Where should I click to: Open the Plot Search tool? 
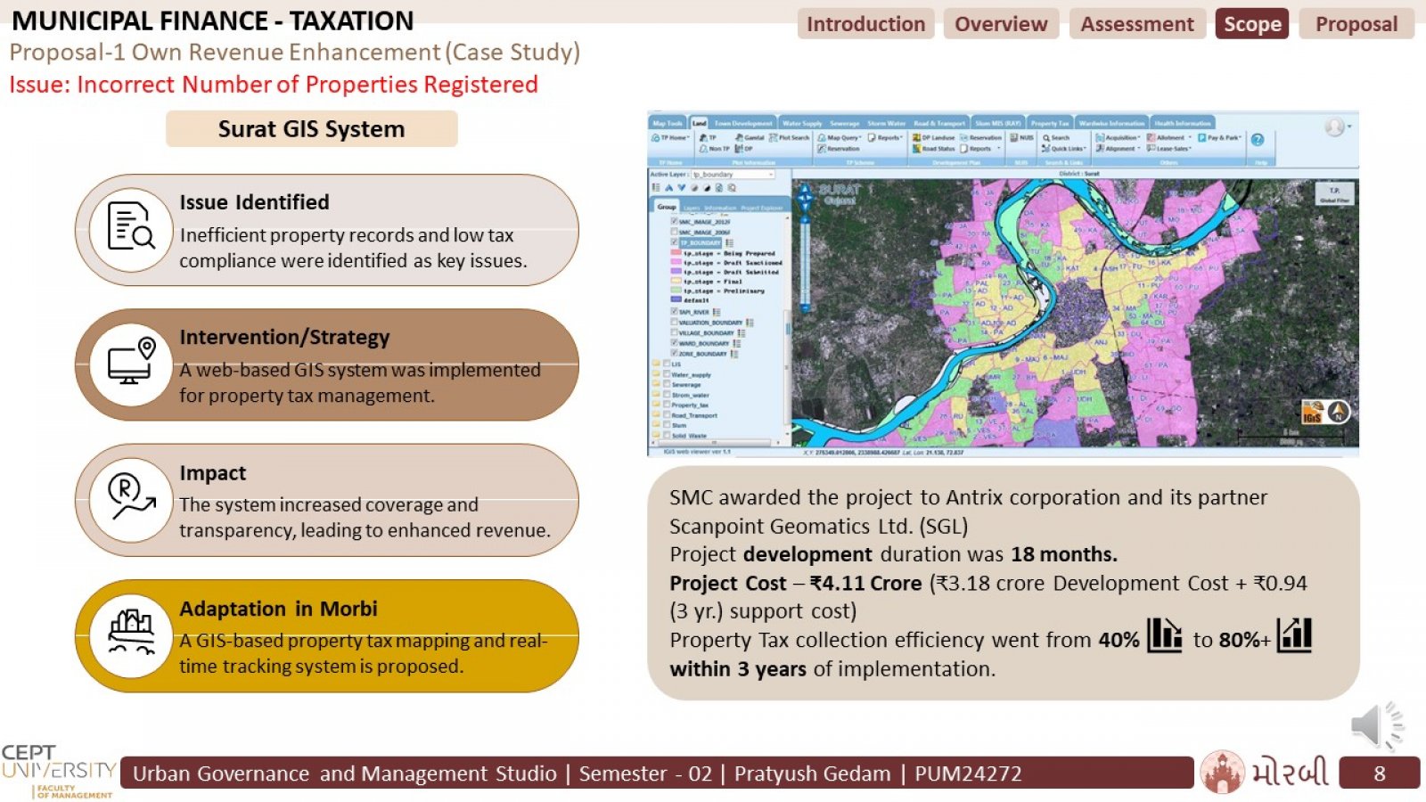point(790,138)
